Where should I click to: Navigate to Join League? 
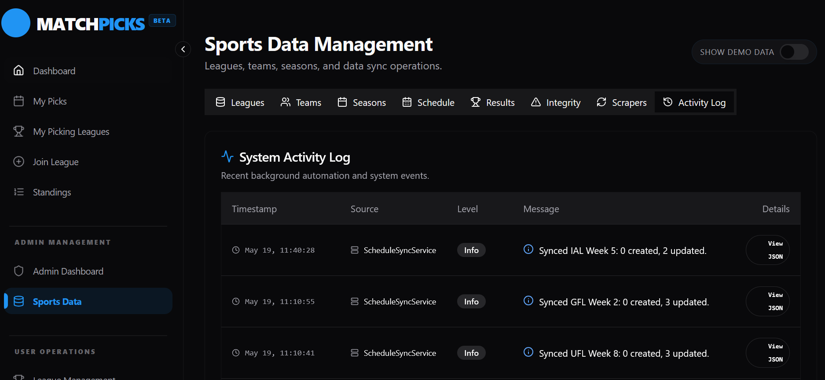(88, 162)
